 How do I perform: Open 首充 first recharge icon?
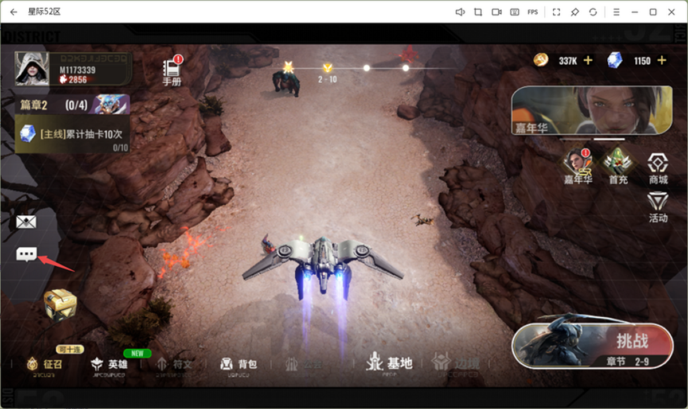(x=618, y=167)
